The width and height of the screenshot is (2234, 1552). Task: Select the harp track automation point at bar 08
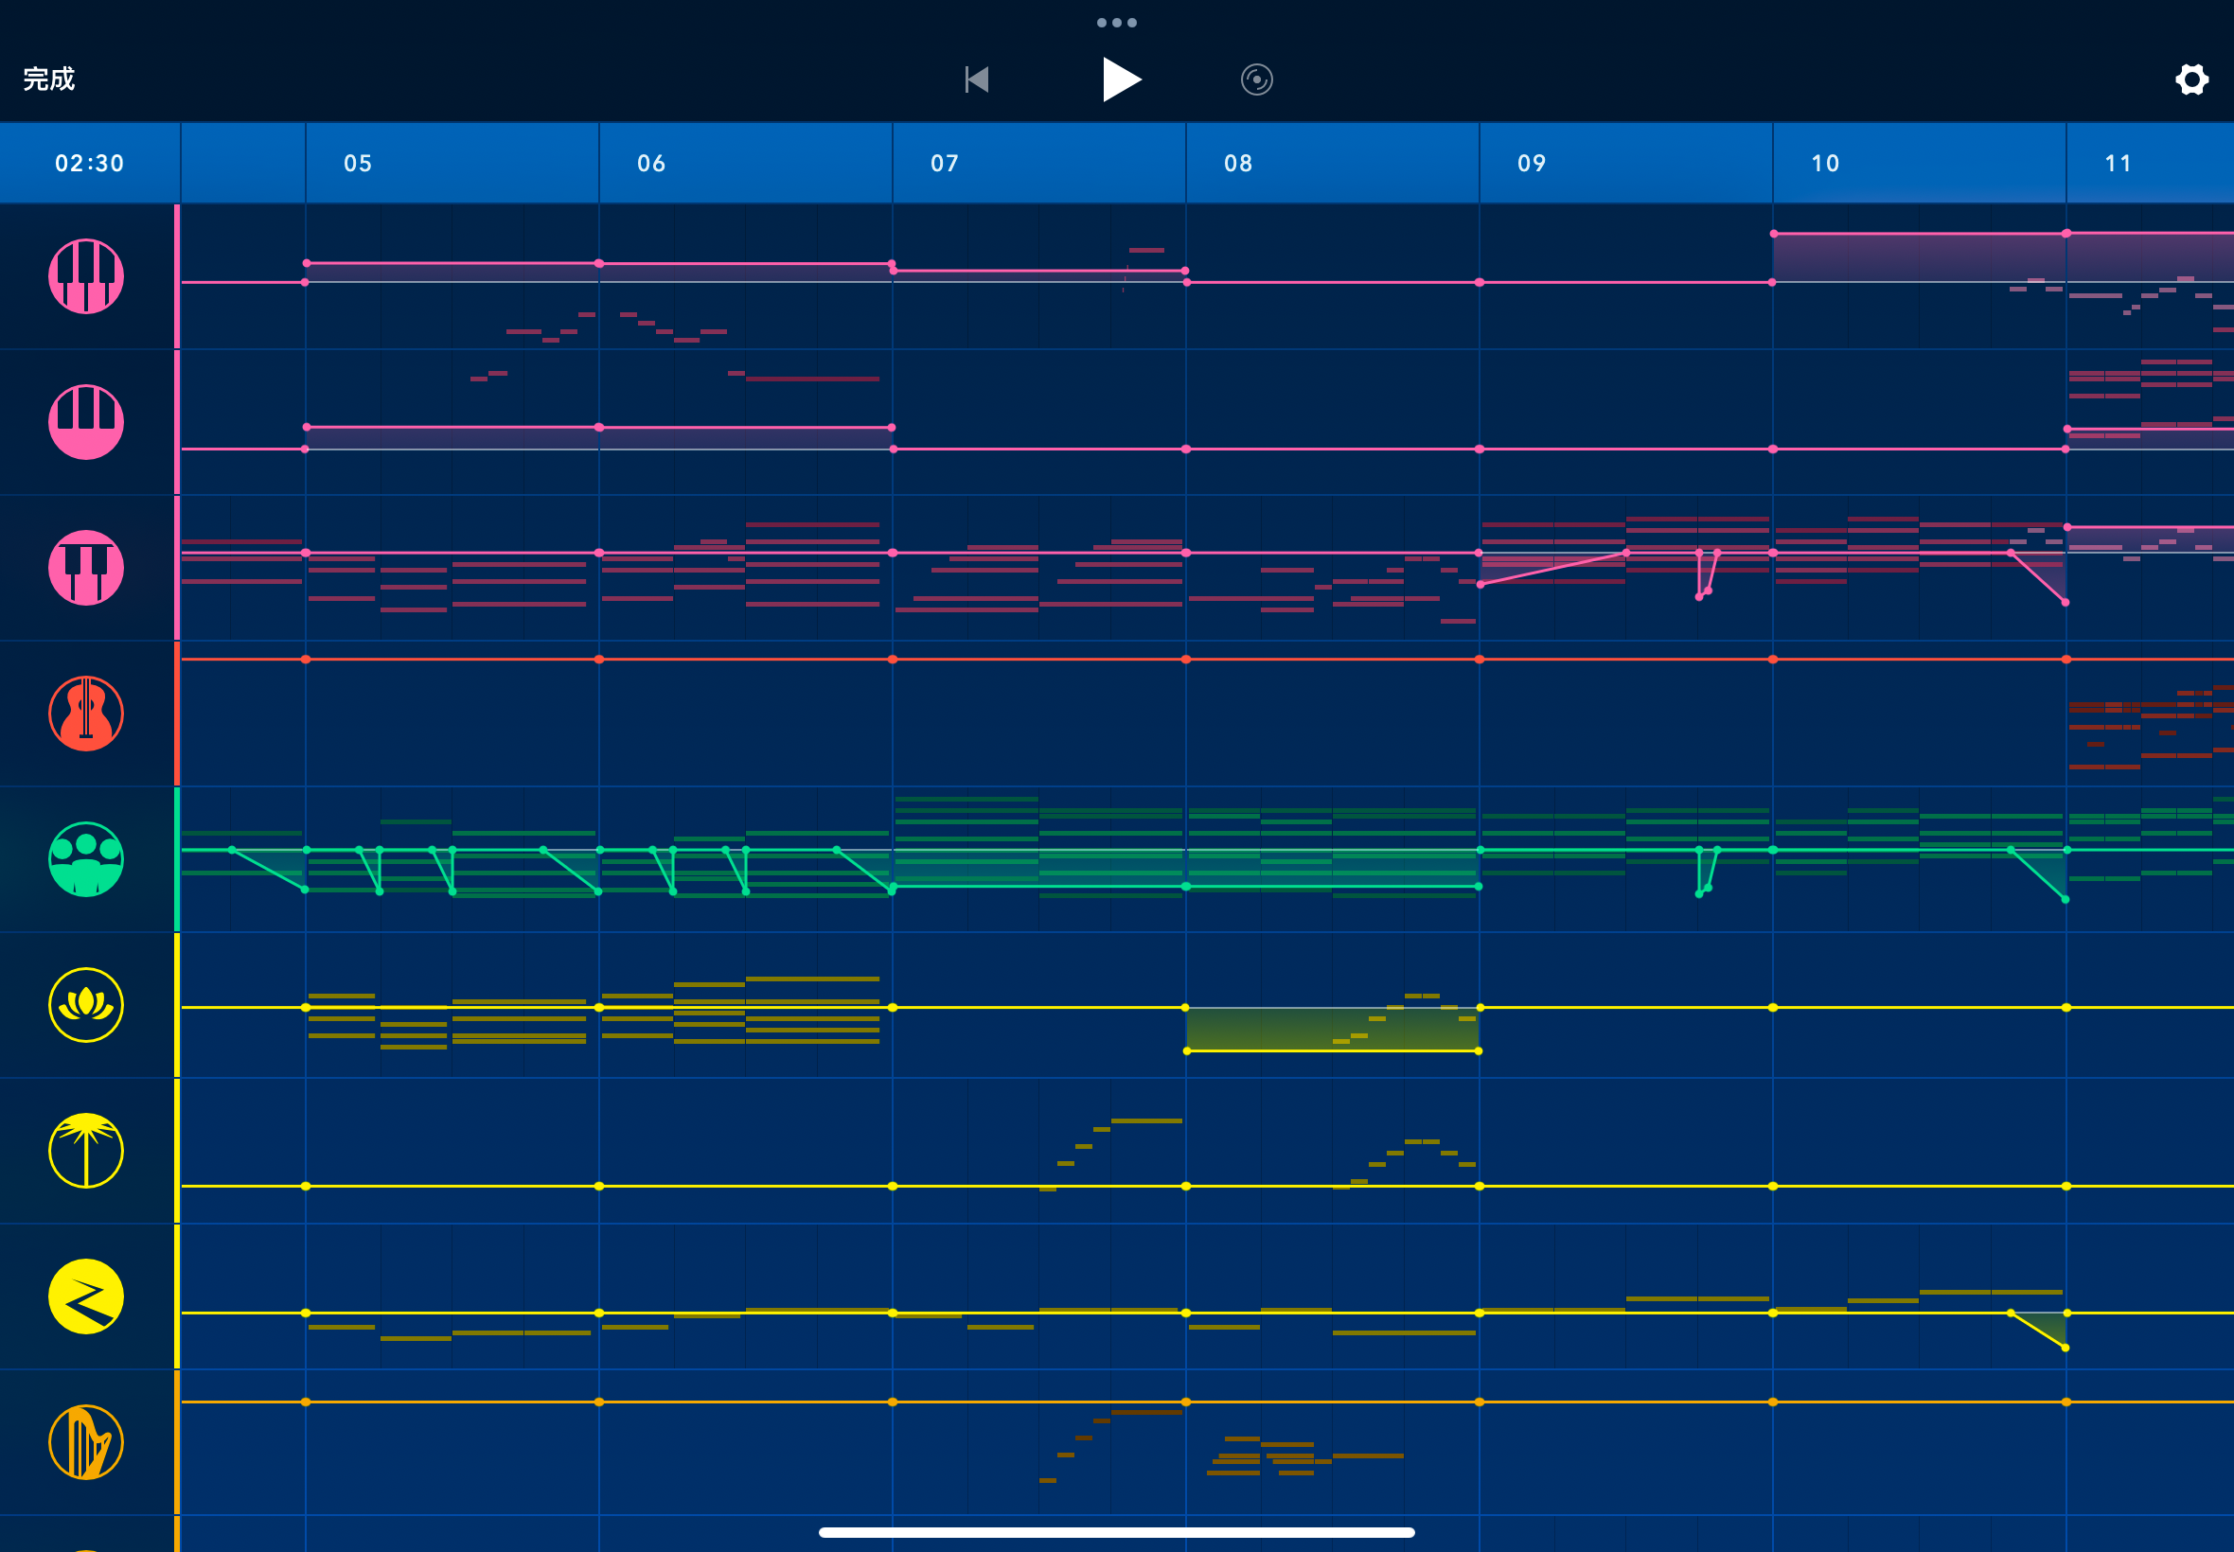[1186, 1402]
